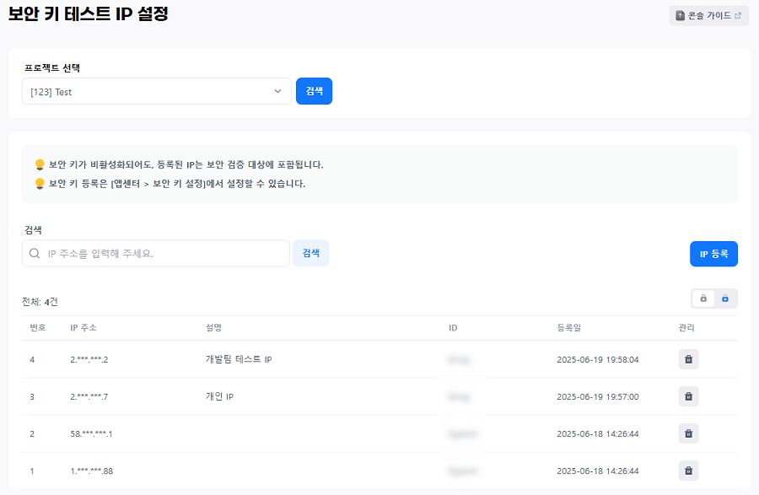Remove the 1.***.***.88 IP entry
This screenshot has width=759, height=495.
tap(688, 471)
